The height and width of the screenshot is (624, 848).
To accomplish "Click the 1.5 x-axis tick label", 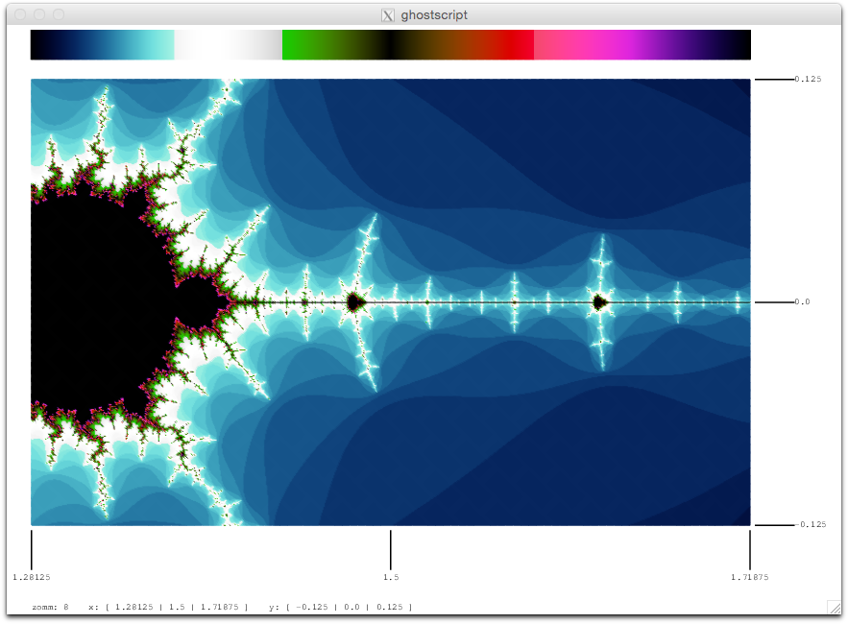I will 391,577.
